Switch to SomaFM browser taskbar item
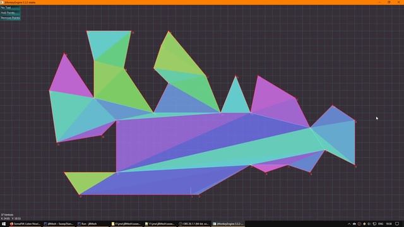This screenshot has height=227, width=404. tap(25, 224)
